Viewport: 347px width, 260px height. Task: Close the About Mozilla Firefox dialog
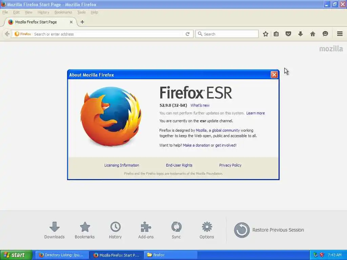coord(274,75)
